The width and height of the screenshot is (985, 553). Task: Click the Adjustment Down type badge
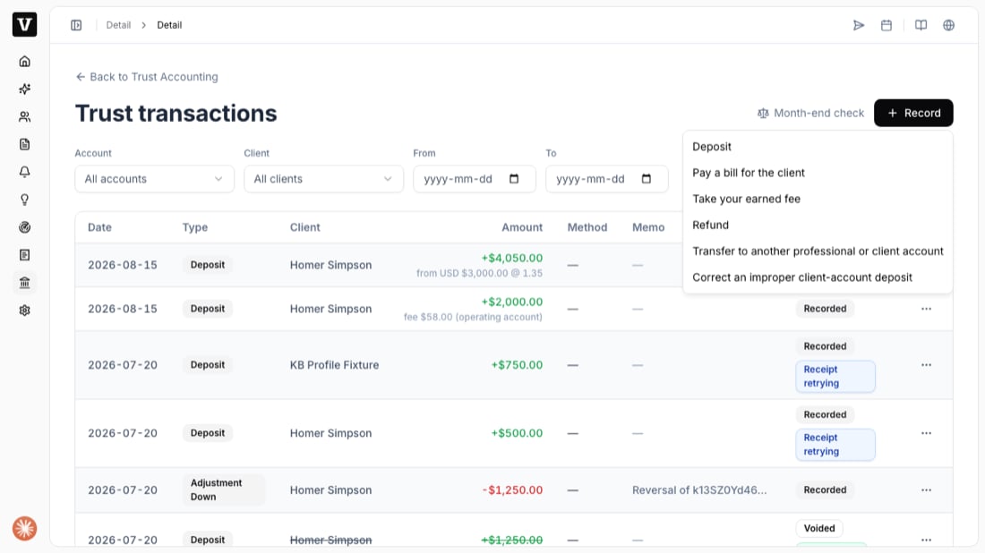click(x=224, y=489)
